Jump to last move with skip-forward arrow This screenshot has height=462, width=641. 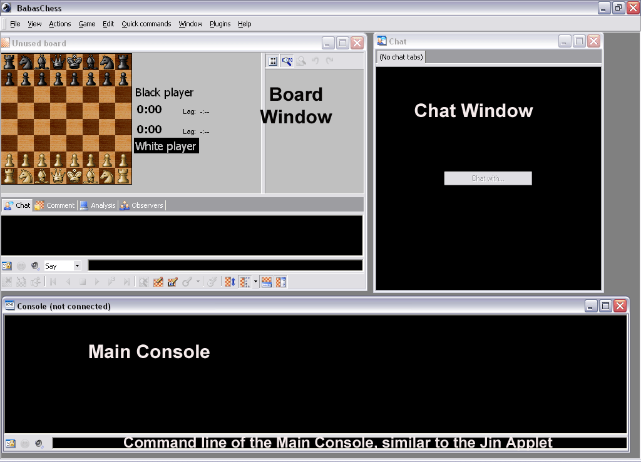point(126,282)
